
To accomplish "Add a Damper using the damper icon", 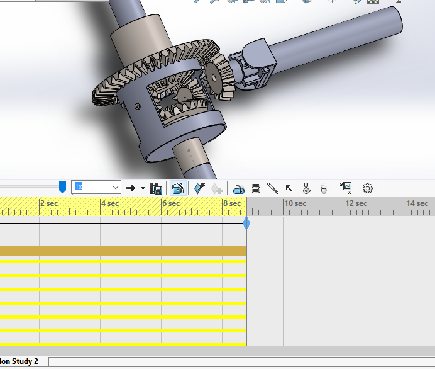I will pos(272,188).
